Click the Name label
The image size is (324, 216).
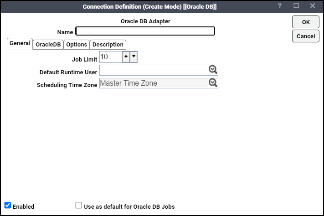coord(65,32)
